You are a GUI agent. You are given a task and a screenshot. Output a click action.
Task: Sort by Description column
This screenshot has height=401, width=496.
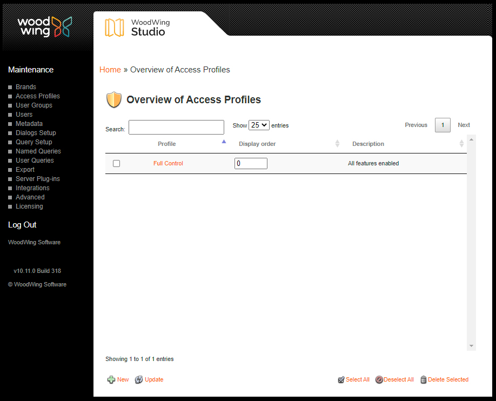click(461, 144)
